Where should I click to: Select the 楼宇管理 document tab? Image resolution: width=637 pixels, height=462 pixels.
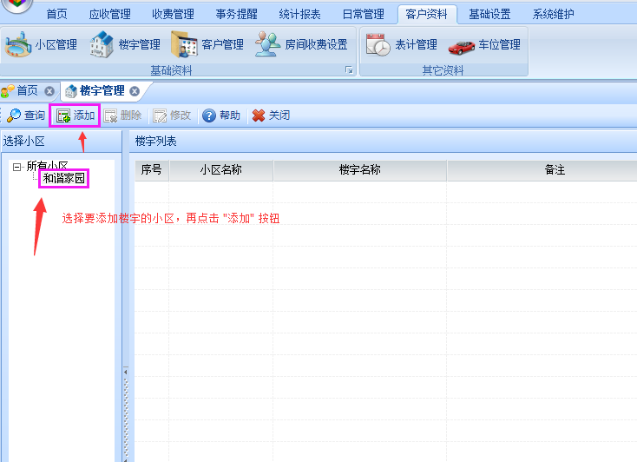click(102, 90)
